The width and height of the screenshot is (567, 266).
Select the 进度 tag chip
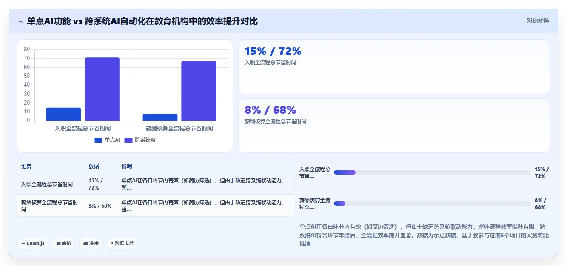click(91, 243)
